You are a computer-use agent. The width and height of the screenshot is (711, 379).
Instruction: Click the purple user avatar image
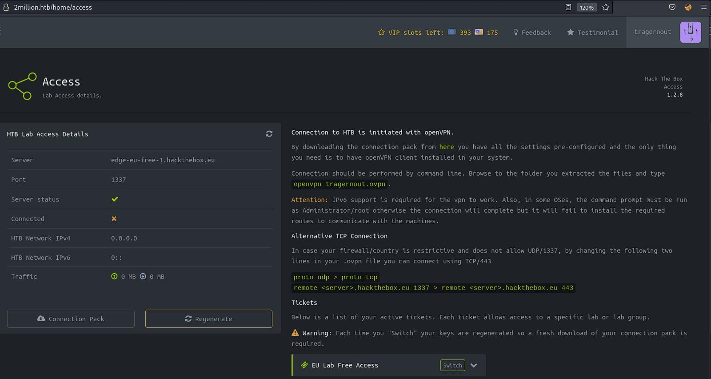[691, 32]
